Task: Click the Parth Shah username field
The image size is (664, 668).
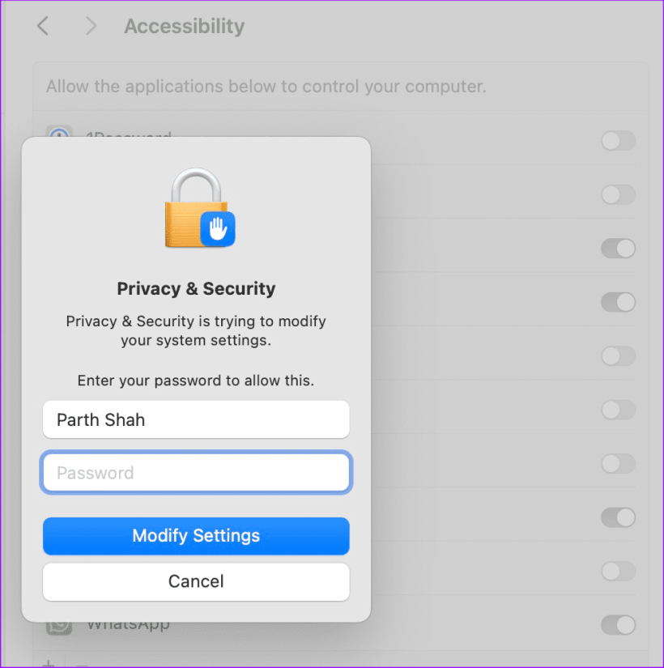Action: [x=196, y=419]
